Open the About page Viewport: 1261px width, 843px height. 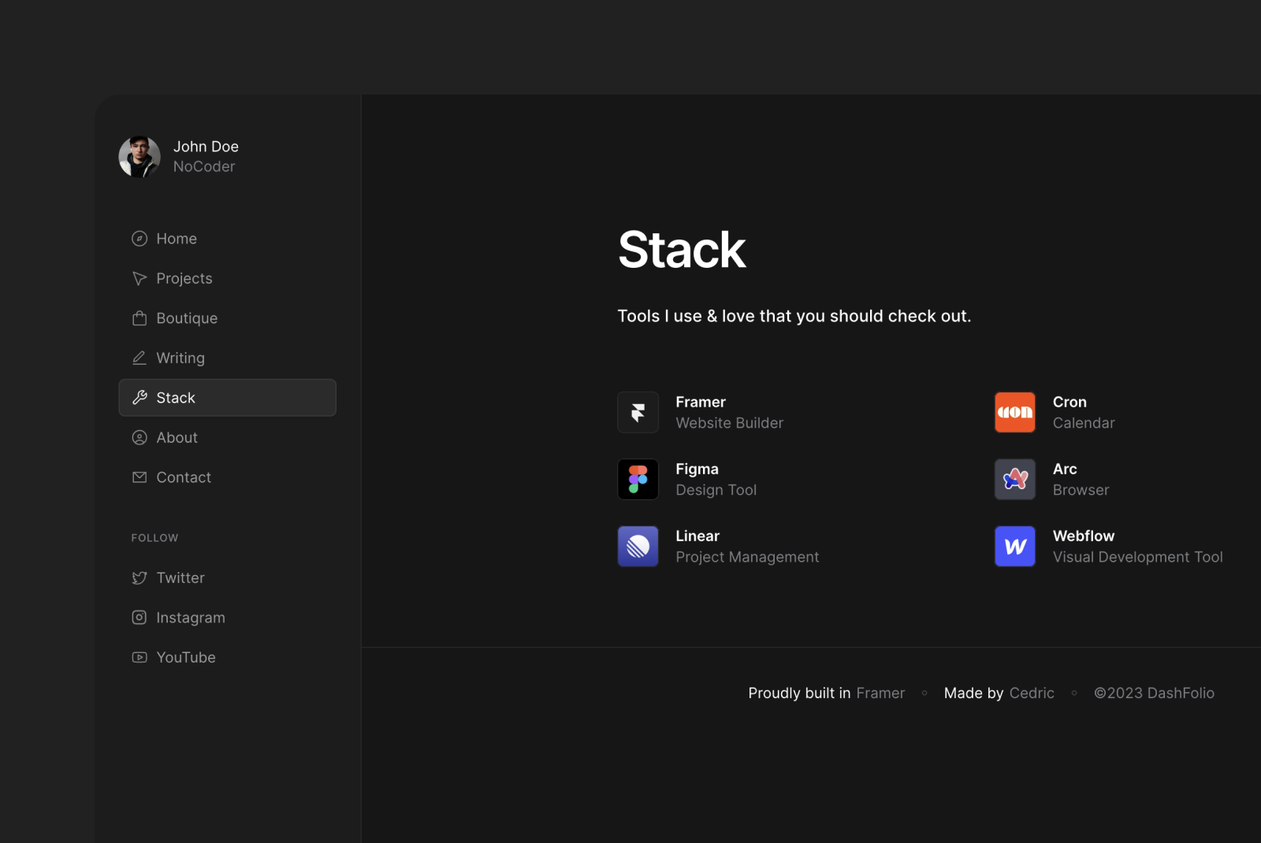point(227,437)
